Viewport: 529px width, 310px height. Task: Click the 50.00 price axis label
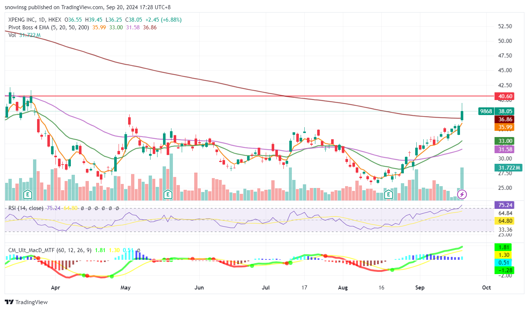[x=505, y=41]
